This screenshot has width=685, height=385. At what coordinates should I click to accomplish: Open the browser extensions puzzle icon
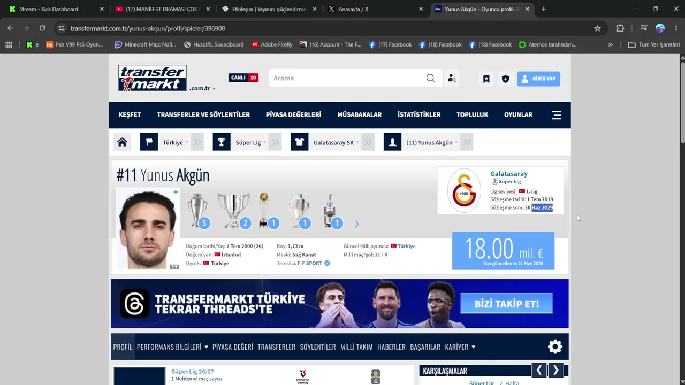[x=620, y=28]
